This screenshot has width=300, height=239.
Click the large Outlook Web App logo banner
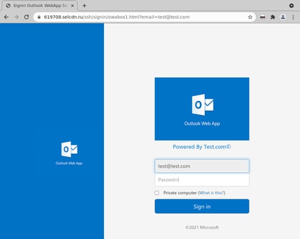click(x=202, y=109)
